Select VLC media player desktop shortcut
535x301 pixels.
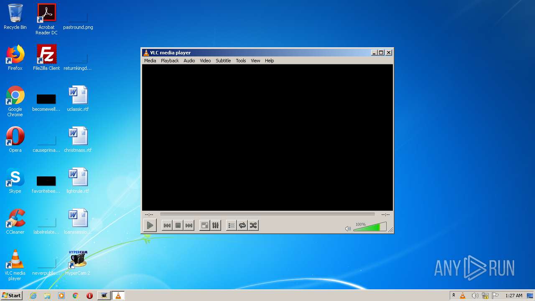click(15, 265)
